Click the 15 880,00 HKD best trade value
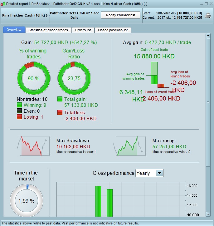 (154, 56)
